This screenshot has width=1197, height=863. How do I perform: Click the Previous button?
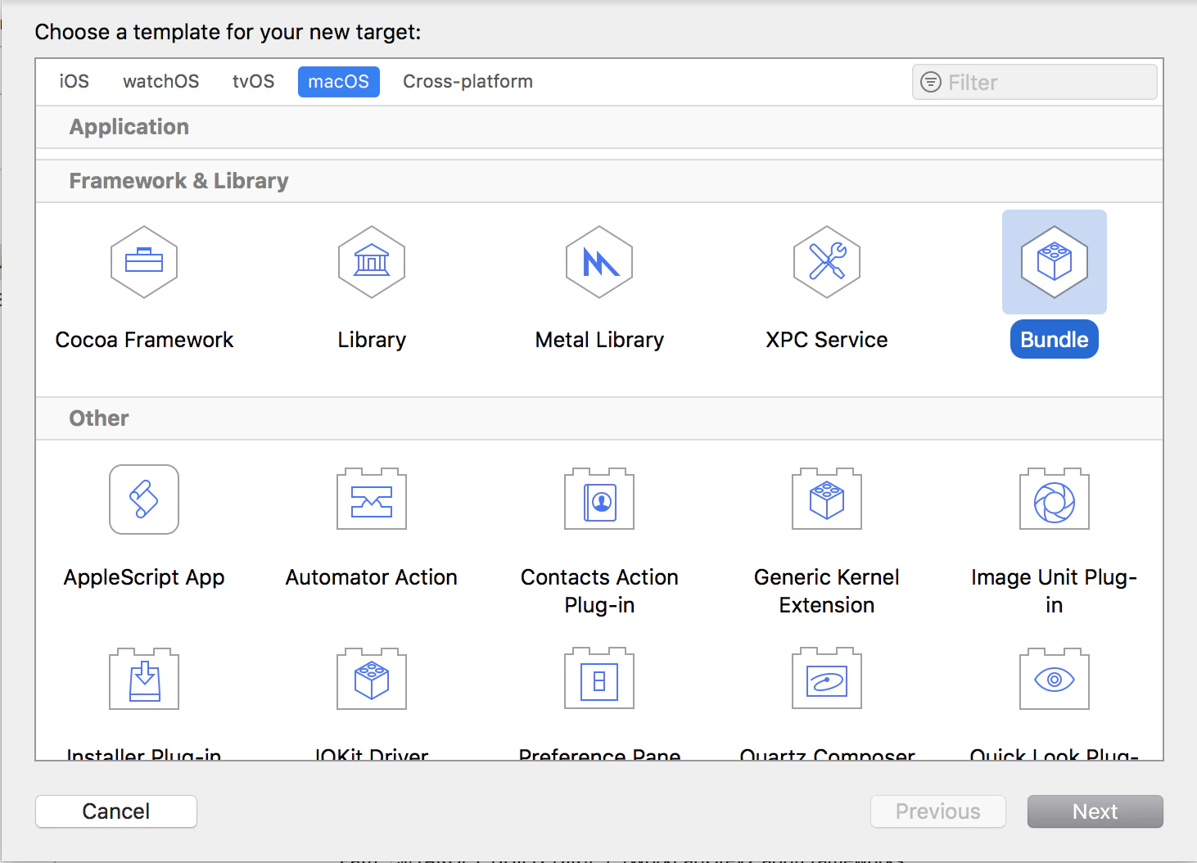point(938,811)
